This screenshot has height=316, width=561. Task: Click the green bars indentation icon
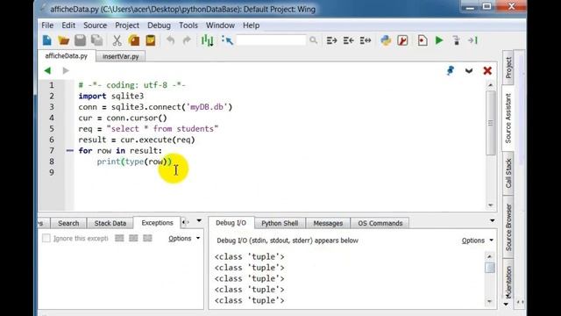coord(207,40)
